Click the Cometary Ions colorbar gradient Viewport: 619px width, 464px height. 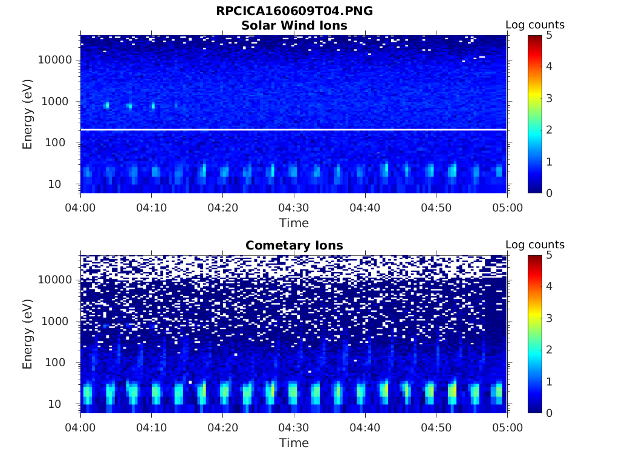click(x=534, y=333)
